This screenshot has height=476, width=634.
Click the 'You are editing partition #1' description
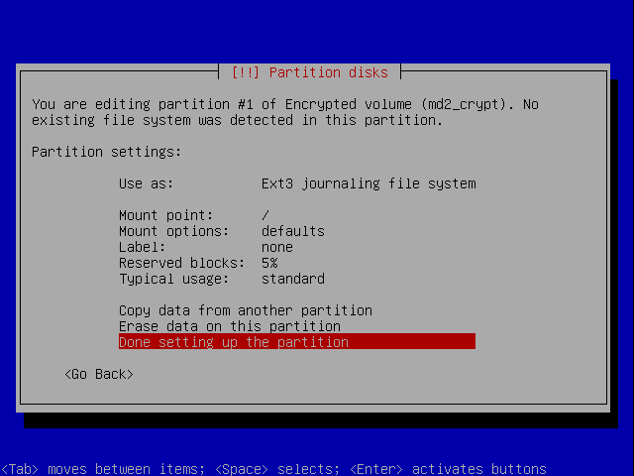pos(285,112)
